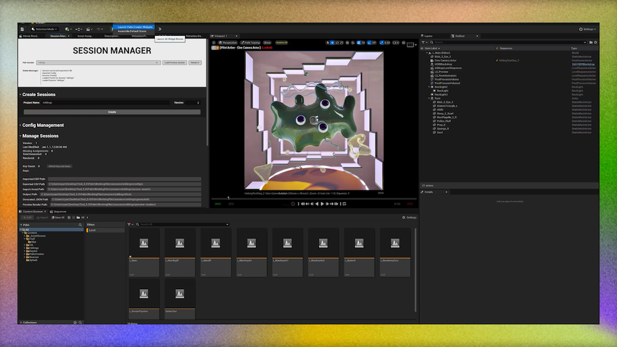The width and height of the screenshot is (617, 347).
Task: Open the Pick Session dropdown
Action: click(98, 62)
